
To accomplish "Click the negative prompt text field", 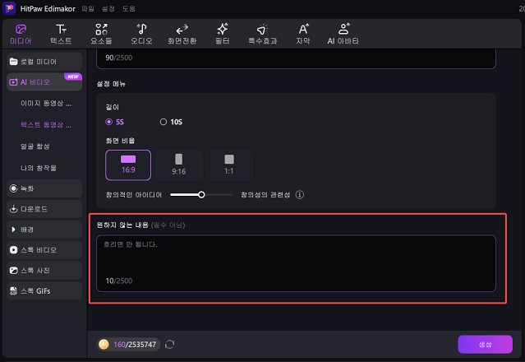I will pyautogui.click(x=296, y=263).
